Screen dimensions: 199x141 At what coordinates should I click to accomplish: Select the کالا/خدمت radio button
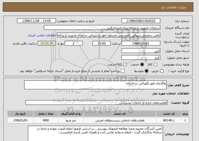(125, 64)
